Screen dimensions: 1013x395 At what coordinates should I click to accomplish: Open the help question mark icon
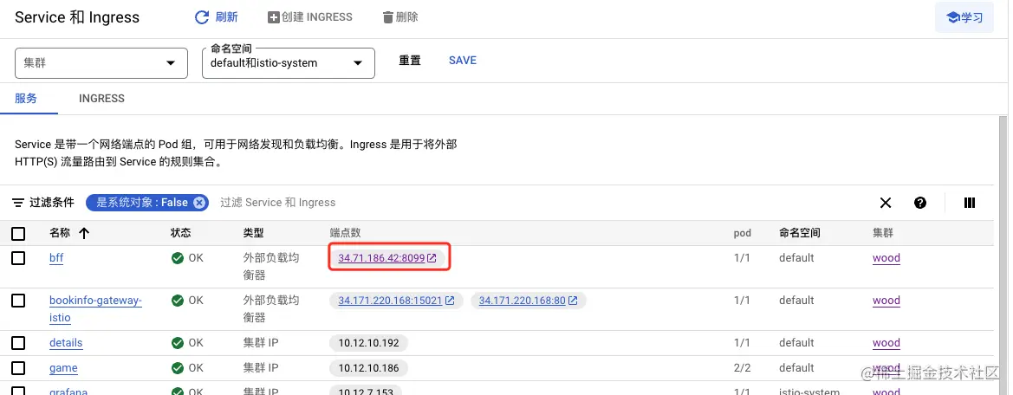point(920,203)
